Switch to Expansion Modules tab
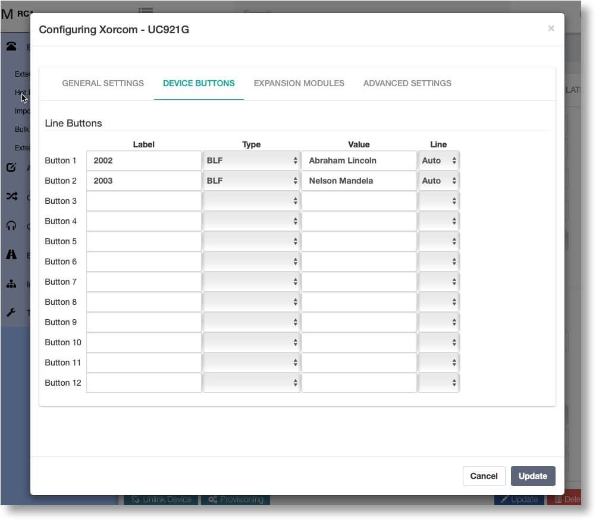This screenshot has height=520, width=596. pyautogui.click(x=299, y=83)
